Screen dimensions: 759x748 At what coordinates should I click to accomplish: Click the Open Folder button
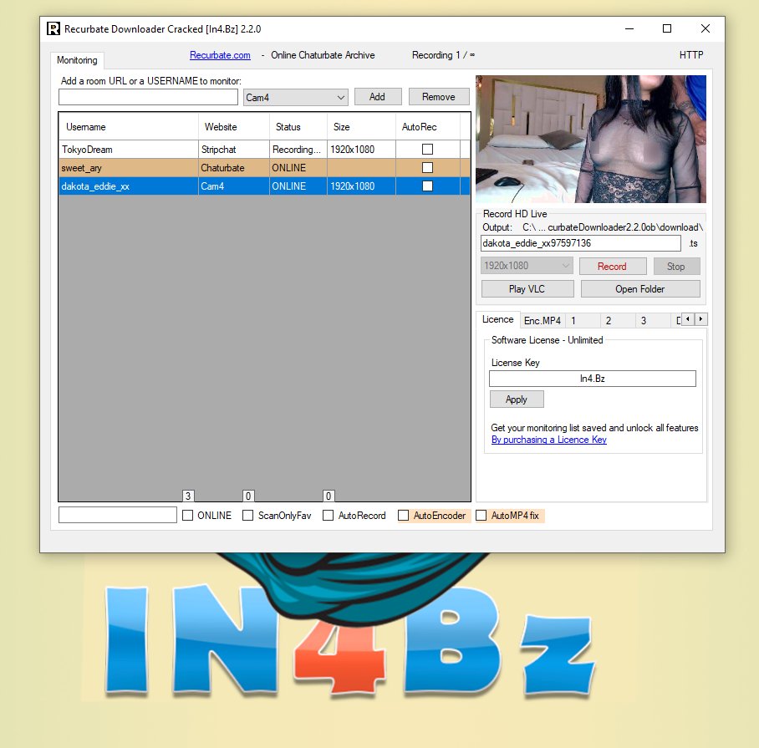coord(640,289)
